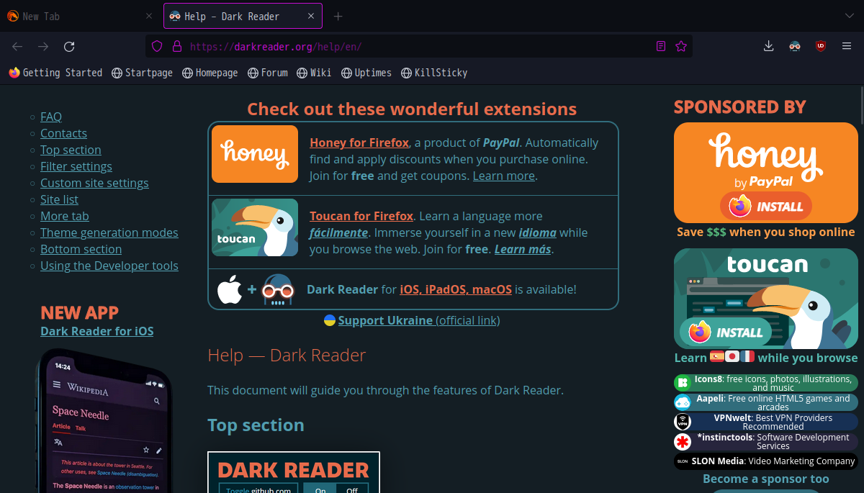Open the Homepage bookmark
Viewport: 864px width, 493px height.
point(210,73)
